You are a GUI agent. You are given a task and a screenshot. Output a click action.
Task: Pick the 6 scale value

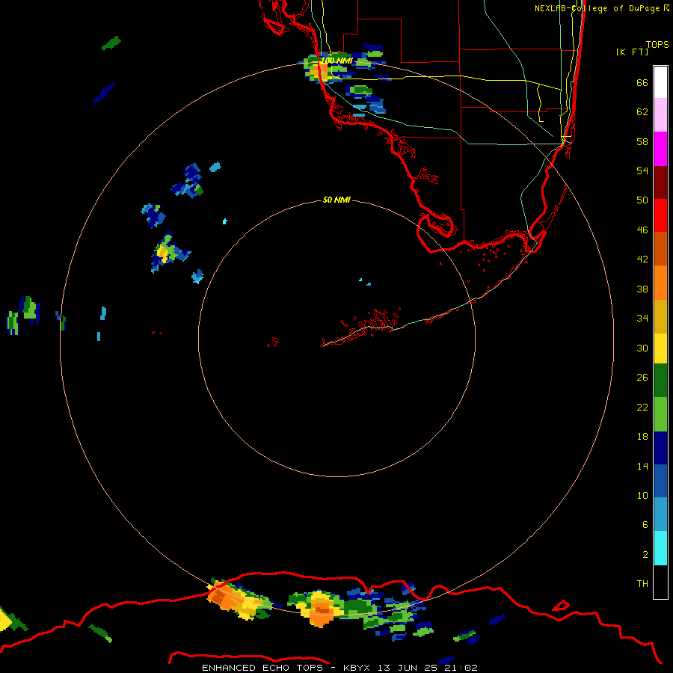tap(645, 525)
